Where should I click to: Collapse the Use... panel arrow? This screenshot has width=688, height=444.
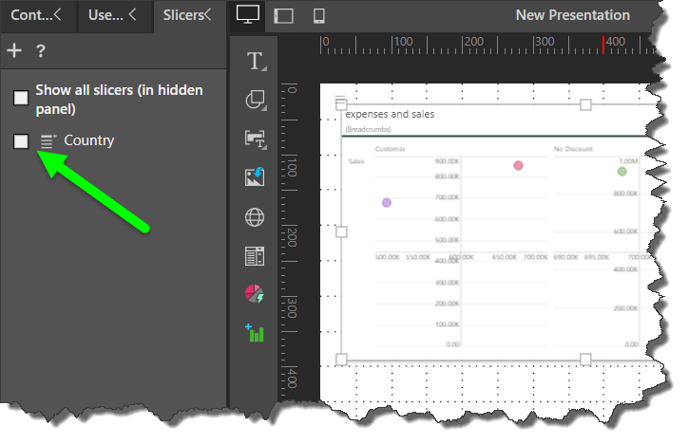coord(133,15)
